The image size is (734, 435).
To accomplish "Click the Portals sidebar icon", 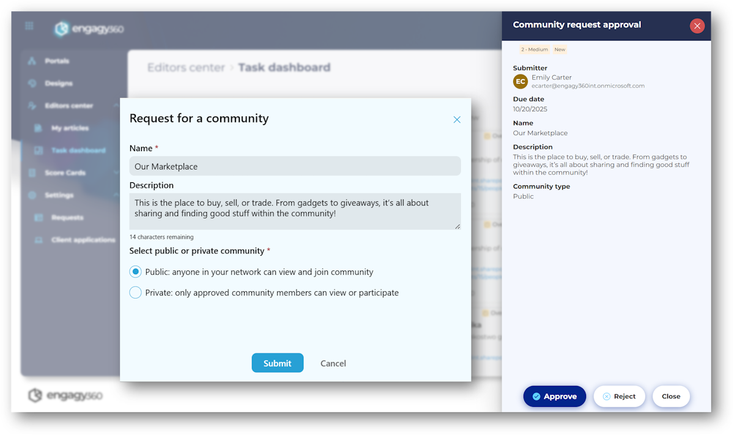I will tap(32, 61).
